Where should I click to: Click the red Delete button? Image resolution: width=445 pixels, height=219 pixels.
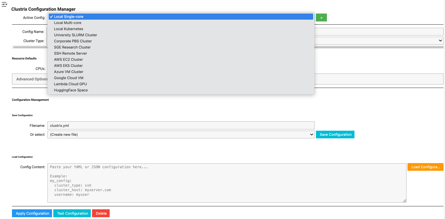(x=101, y=213)
